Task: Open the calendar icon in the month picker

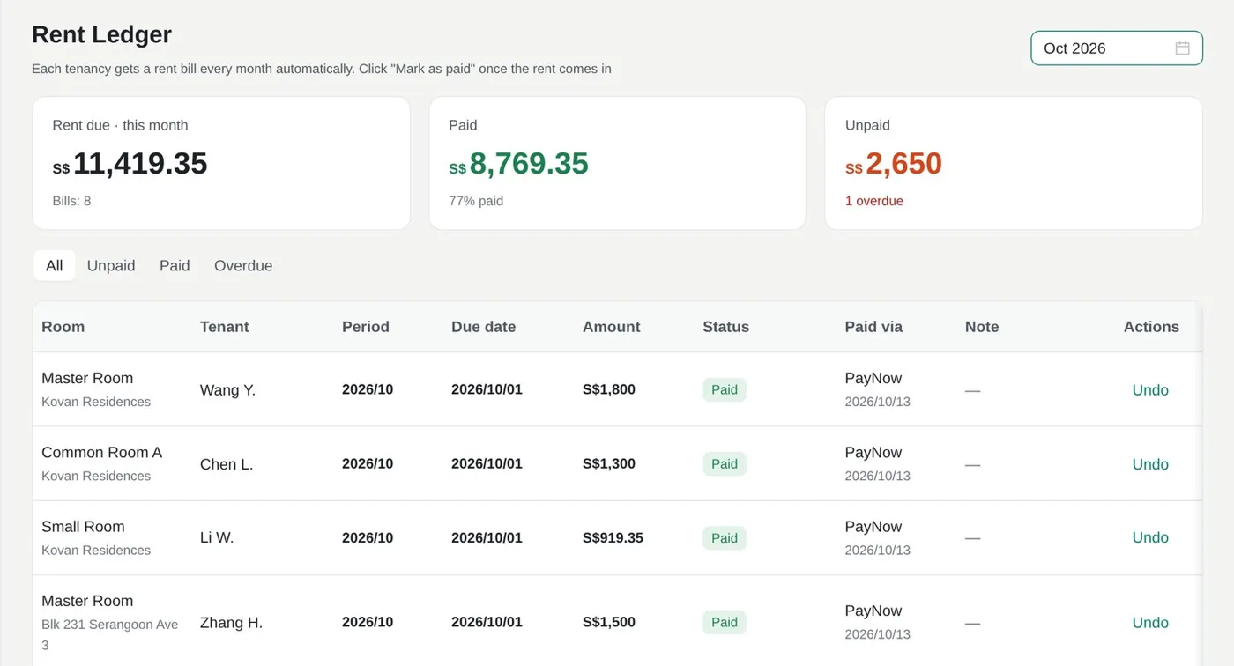Action: click(1183, 48)
